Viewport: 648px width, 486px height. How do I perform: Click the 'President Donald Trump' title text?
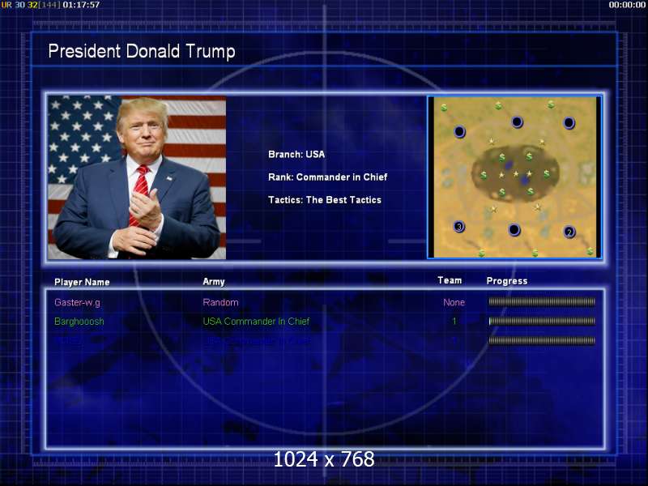tap(142, 51)
